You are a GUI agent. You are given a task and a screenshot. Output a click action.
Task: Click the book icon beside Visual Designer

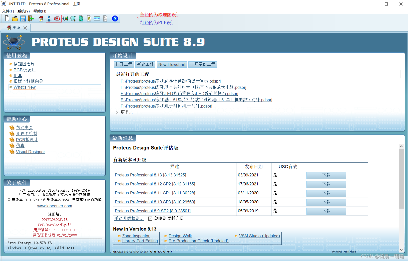pos(12,152)
